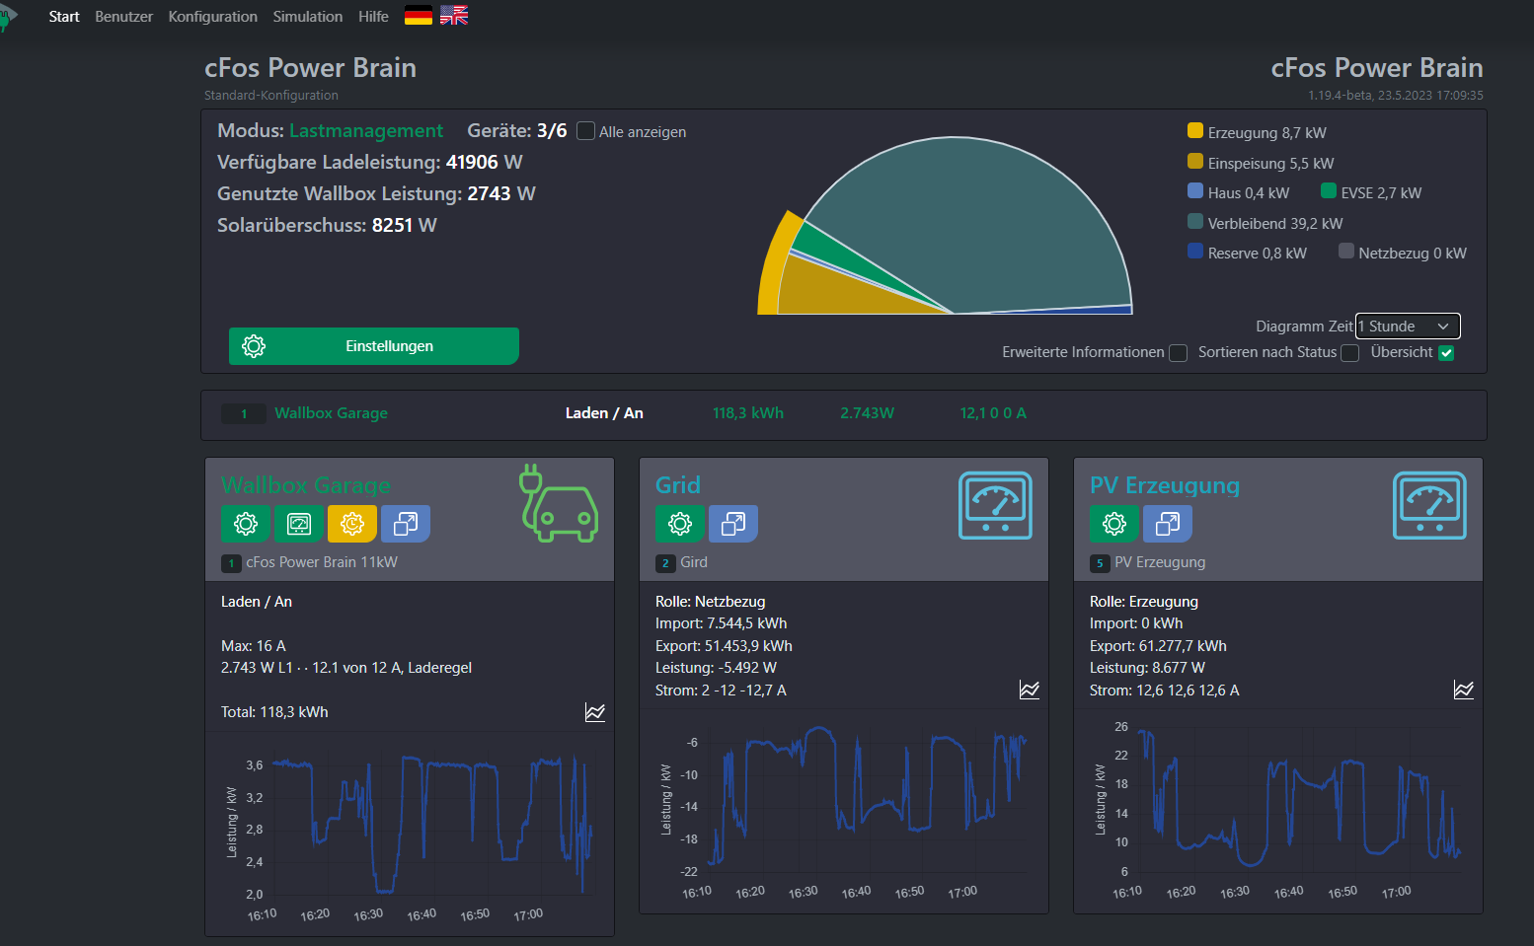Open Wallbox Garage green gear settings
The width and height of the screenshot is (1534, 946).
(246, 524)
